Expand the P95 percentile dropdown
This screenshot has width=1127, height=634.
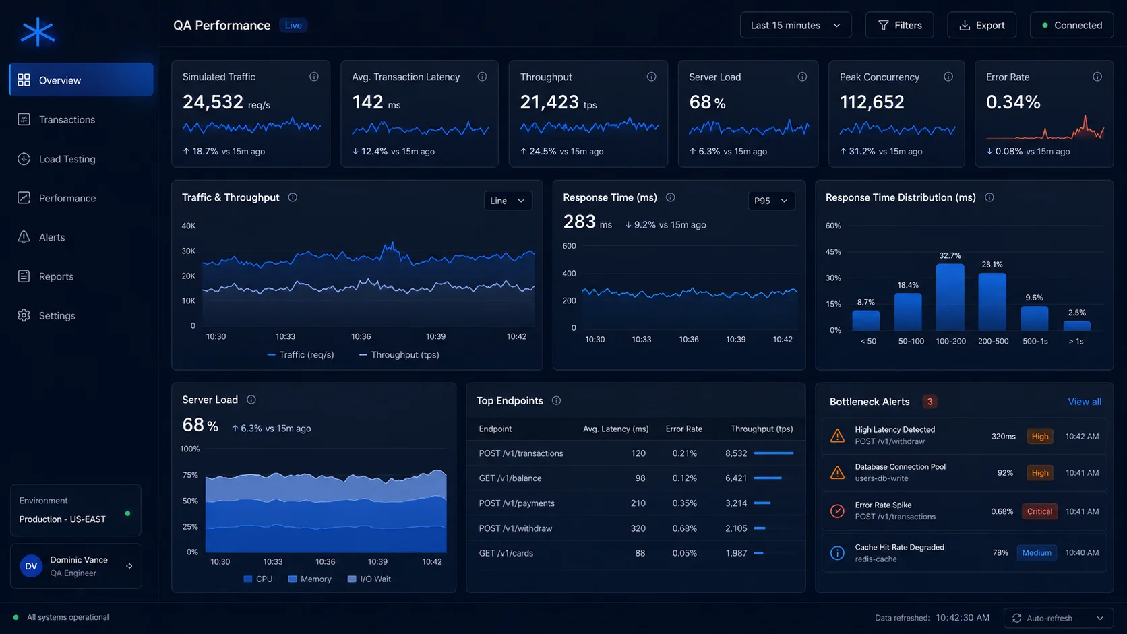[771, 201]
